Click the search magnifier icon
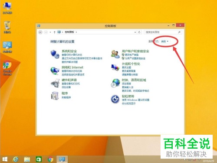The image size is (217, 163). (x=179, y=32)
